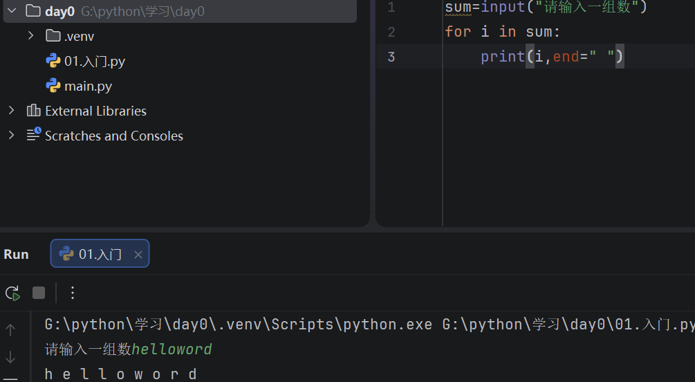695x382 pixels.
Task: Click the up arrow in console
Action: [10, 329]
